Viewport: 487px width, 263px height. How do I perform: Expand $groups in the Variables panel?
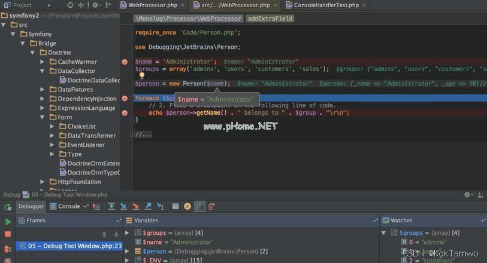(x=127, y=233)
